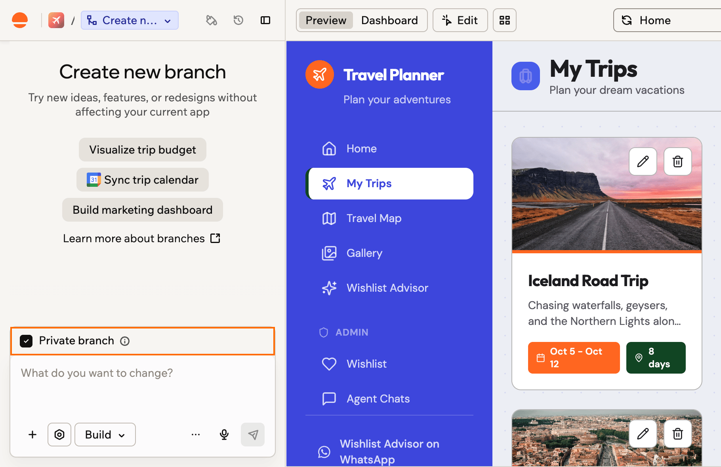Viewport: 721px width, 467px height.
Task: Open Wishlist under the ADMIN section
Action: coord(389,364)
